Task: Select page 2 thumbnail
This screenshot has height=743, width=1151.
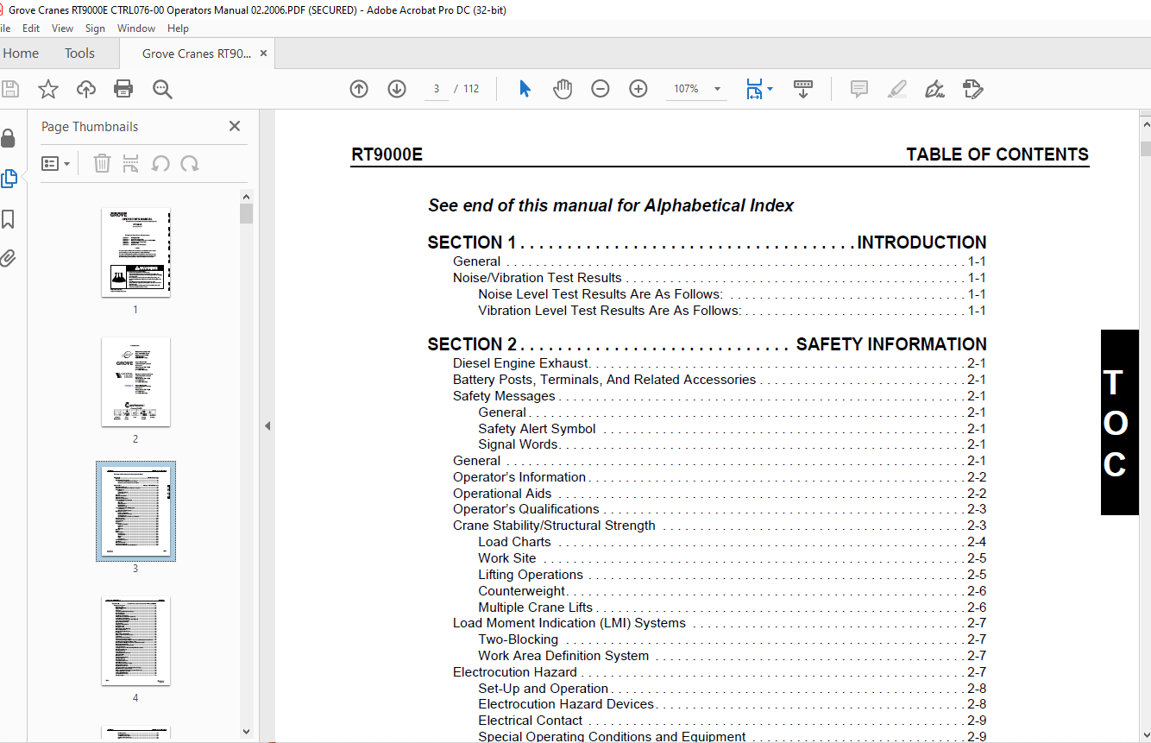Action: coord(135,381)
